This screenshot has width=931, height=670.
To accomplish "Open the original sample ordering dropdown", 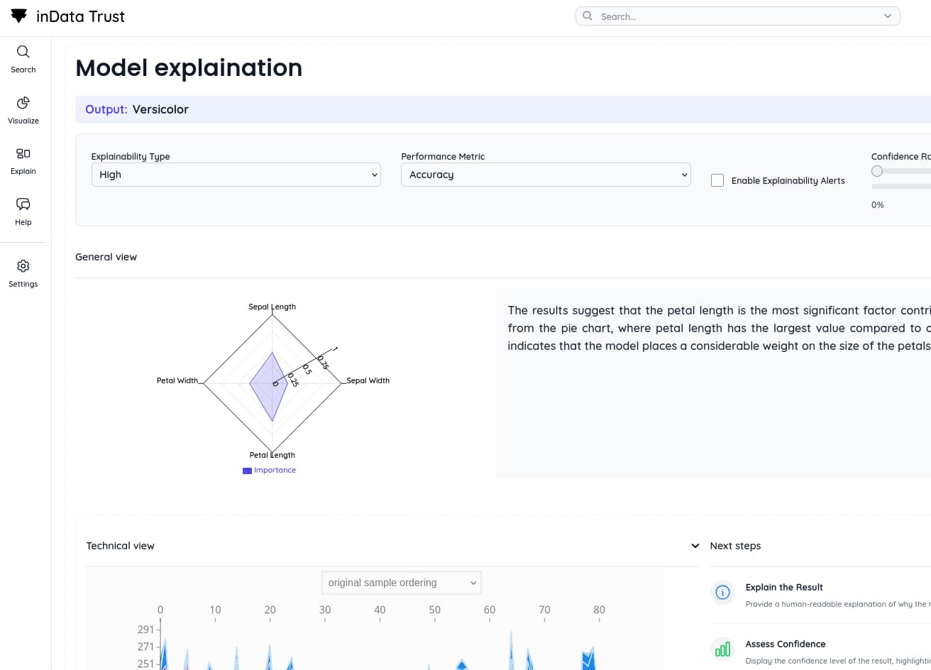I will [x=401, y=582].
